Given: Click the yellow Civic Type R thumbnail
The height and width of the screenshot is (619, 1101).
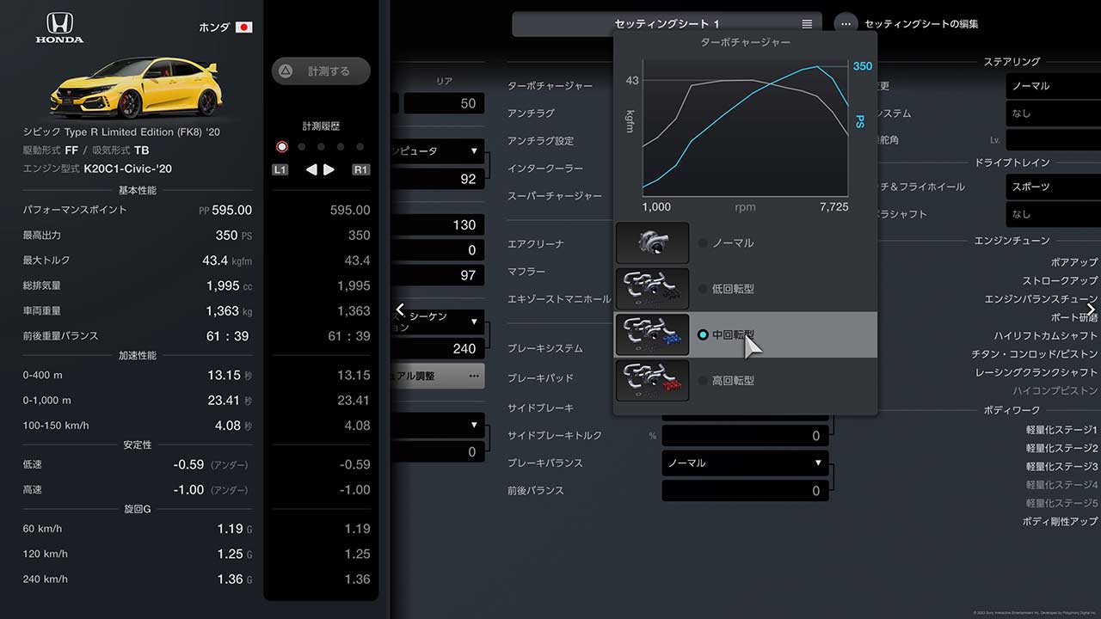Looking at the screenshot, I should [x=138, y=88].
